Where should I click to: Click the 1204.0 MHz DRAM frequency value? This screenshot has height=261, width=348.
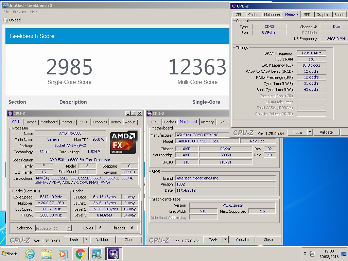311,53
